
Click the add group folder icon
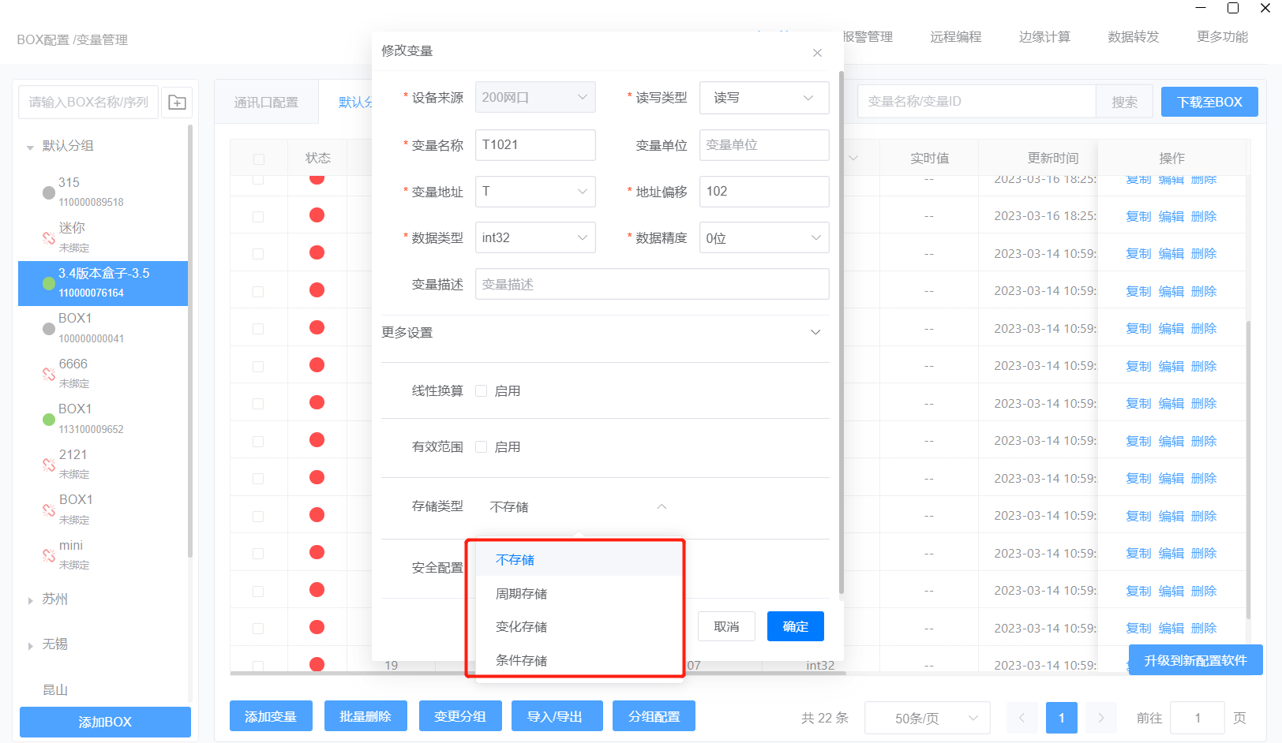coord(178,103)
